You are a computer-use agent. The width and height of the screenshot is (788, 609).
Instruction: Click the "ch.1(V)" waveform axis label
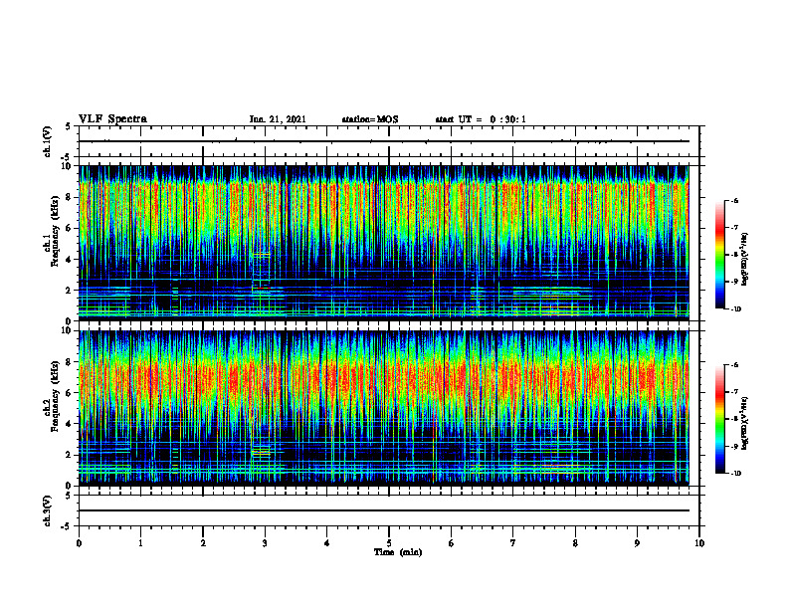(48, 141)
